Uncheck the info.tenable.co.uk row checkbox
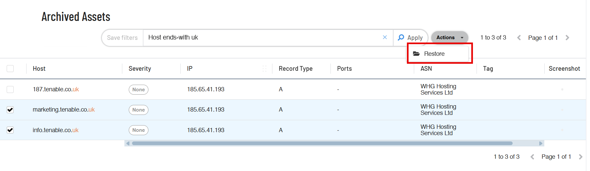The height and width of the screenshot is (171, 590). click(10, 130)
